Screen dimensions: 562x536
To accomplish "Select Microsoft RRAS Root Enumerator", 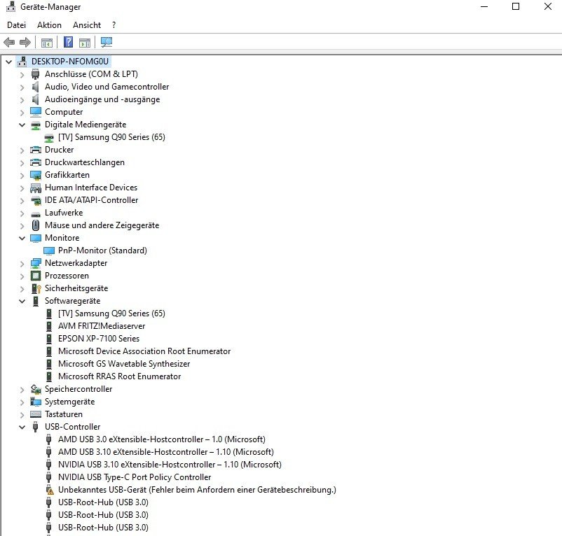I will (119, 376).
